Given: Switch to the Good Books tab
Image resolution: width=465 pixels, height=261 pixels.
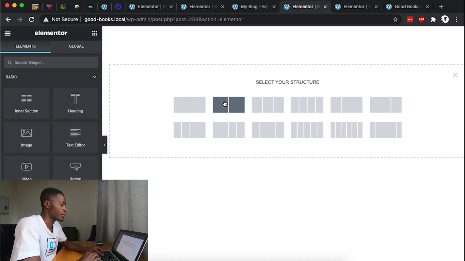Looking at the screenshot, I should 407,6.
